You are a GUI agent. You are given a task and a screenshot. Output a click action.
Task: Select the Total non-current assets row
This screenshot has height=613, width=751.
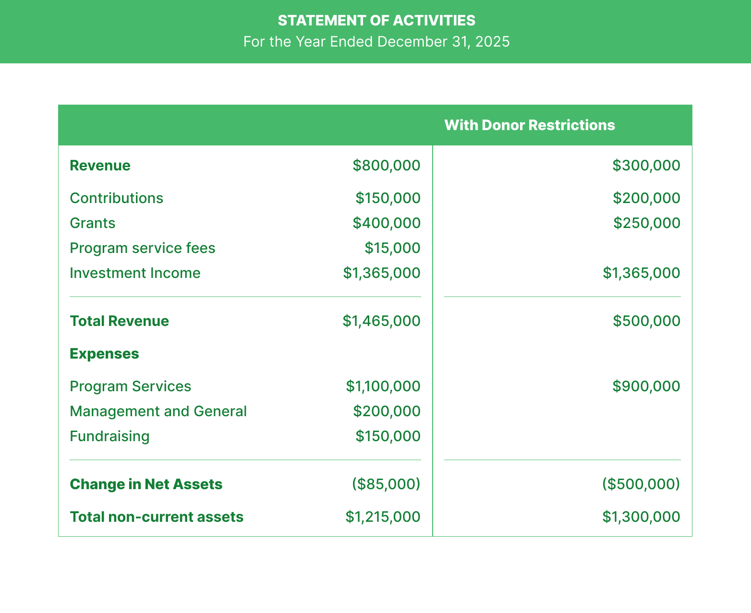point(157,517)
